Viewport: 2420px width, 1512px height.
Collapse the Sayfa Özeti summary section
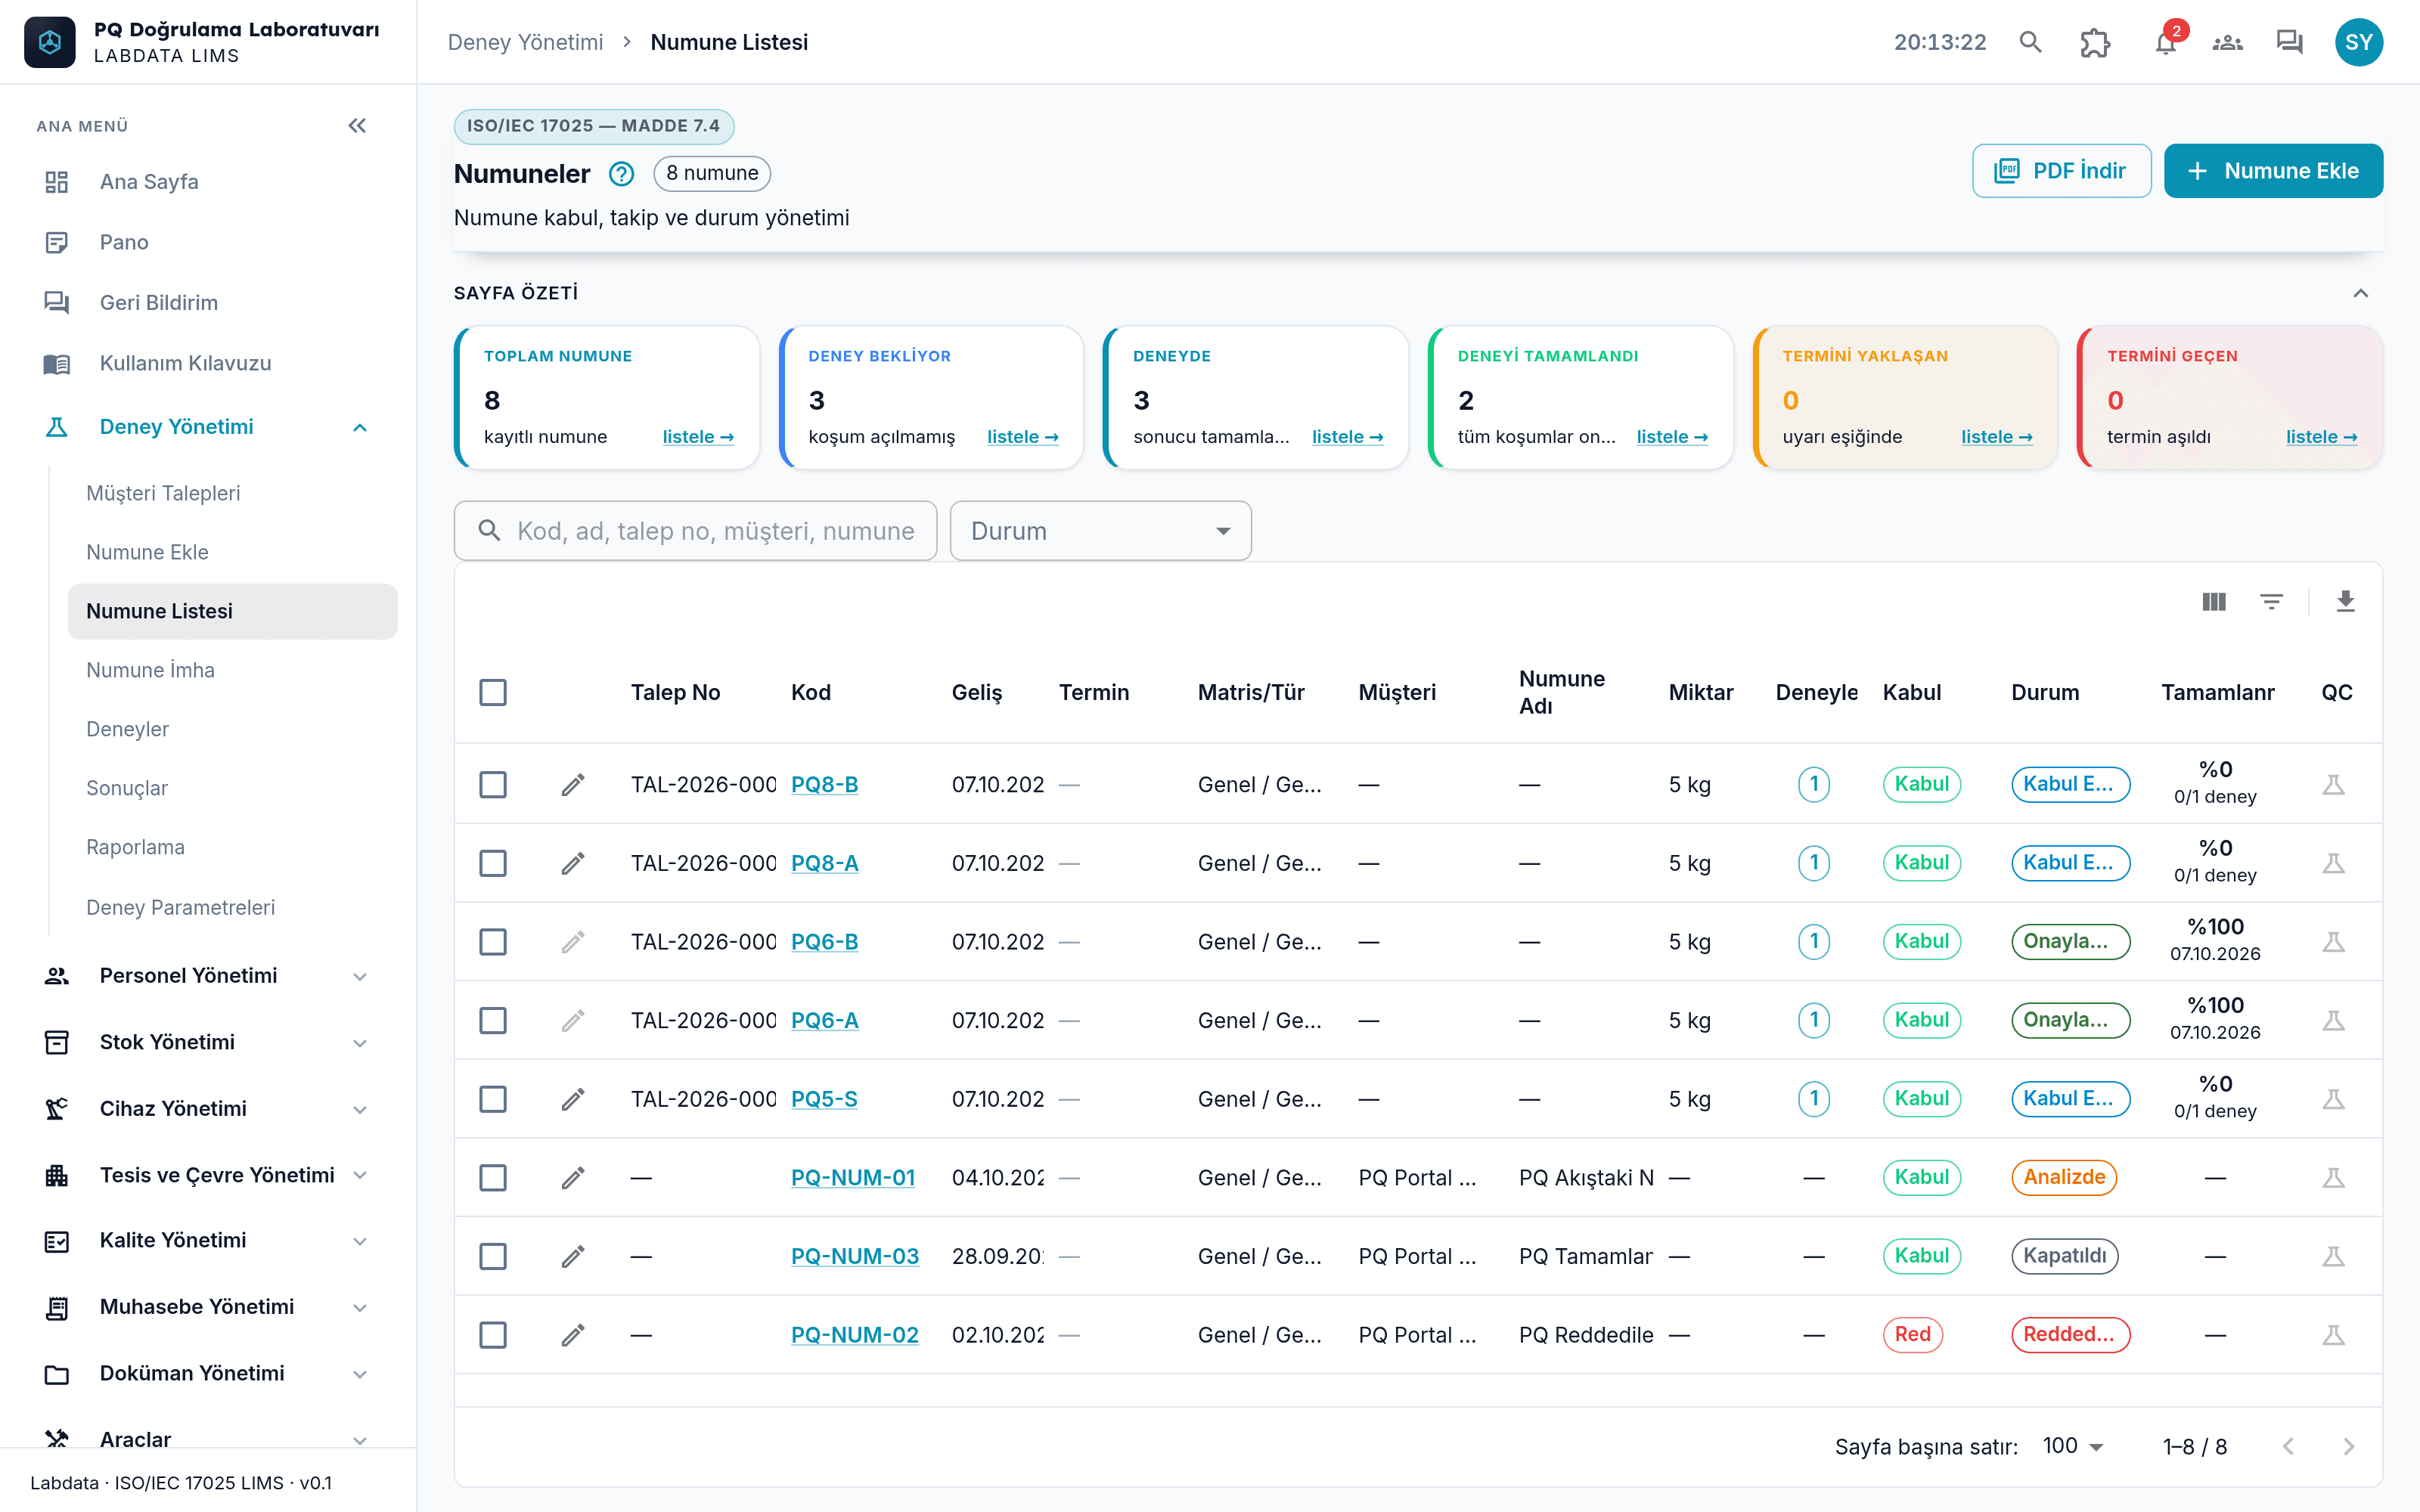(2360, 293)
